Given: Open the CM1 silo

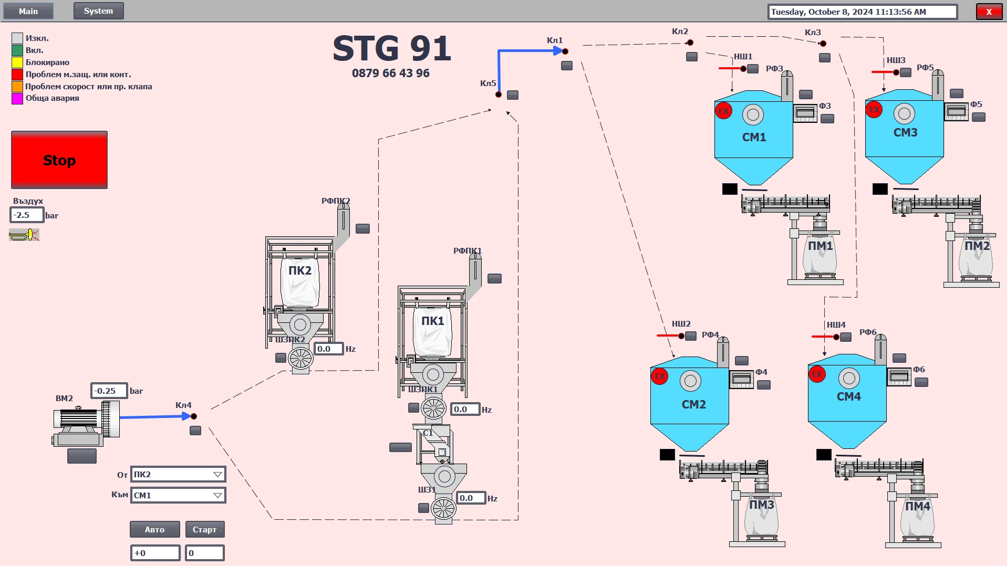Looking at the screenshot, I should pos(753,138).
